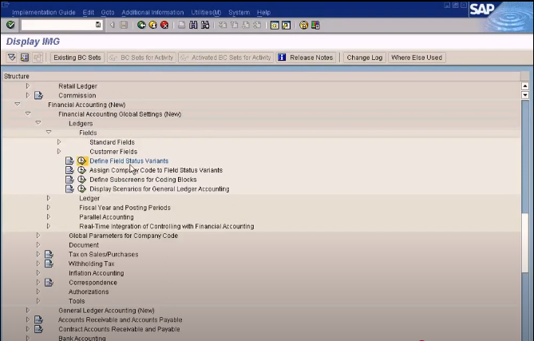Image resolution: width=534 pixels, height=341 pixels.
Task: Select the Document tree row
Action: pyautogui.click(x=84, y=245)
